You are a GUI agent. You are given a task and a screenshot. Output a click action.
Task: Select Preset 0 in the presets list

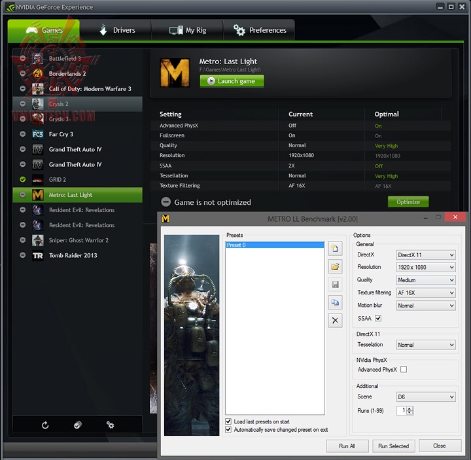(x=275, y=245)
